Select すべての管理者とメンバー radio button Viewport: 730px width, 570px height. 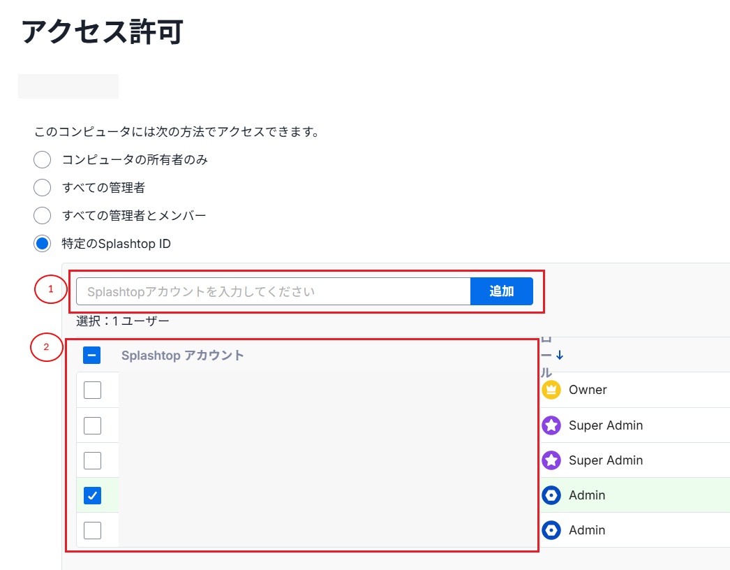[x=42, y=216]
